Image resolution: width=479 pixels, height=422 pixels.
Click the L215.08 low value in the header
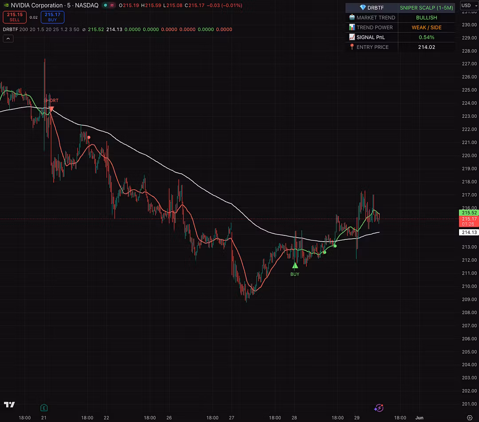(173, 5)
